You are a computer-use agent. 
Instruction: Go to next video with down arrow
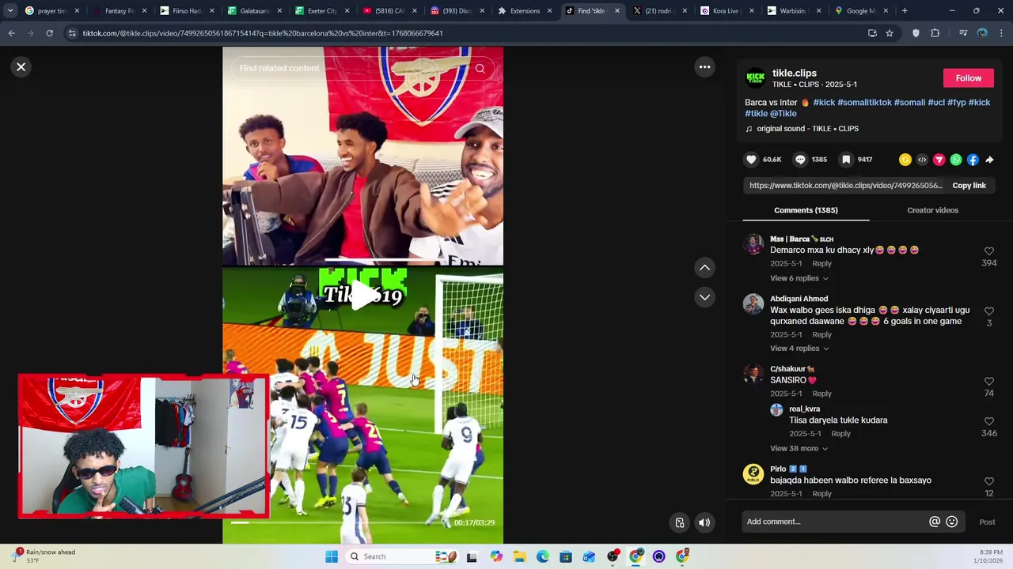pyautogui.click(x=704, y=297)
